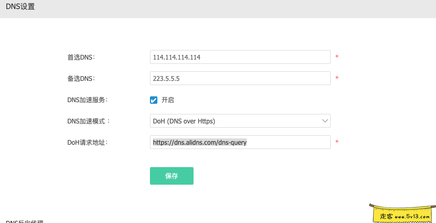
Task: Click the red asterisk beside 首选DNS field
Action: pos(337,57)
